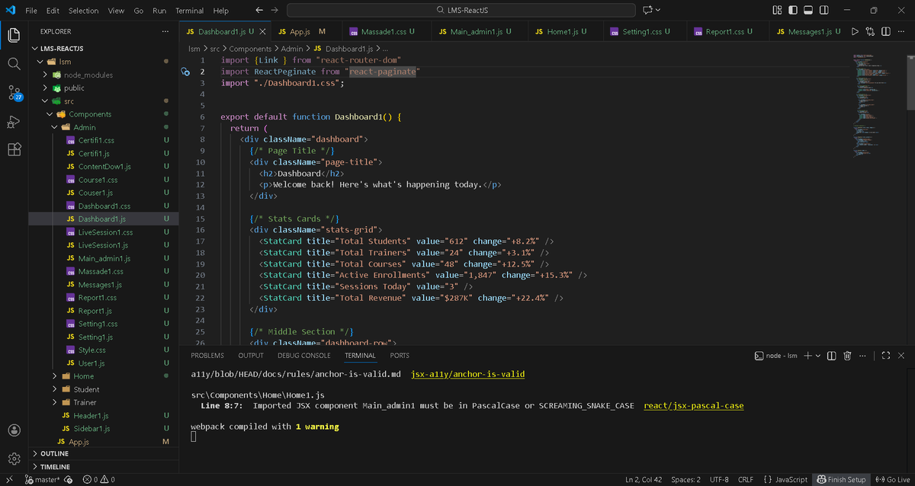Click the Run Code play icon

click(855, 31)
